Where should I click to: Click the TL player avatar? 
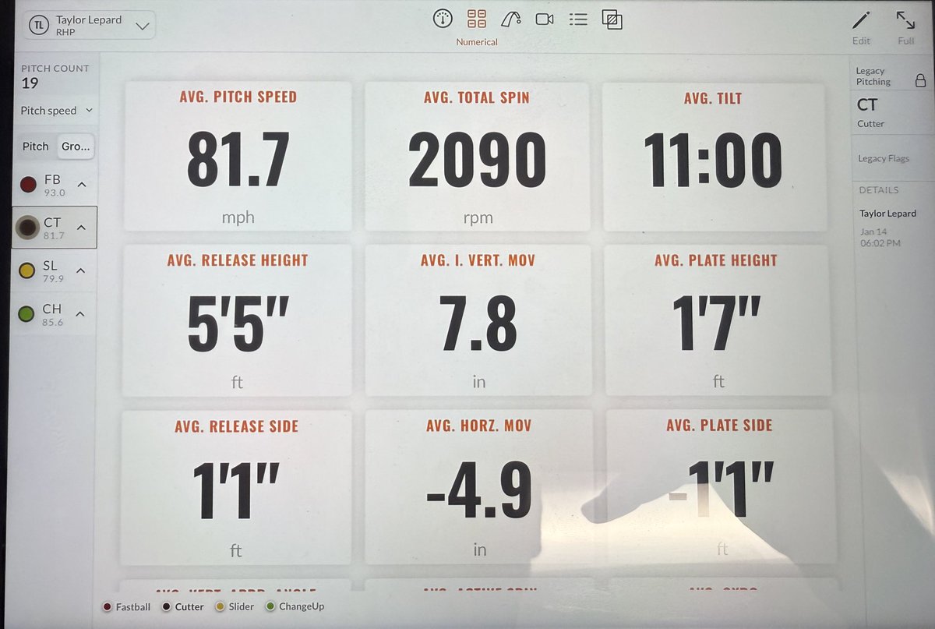tap(38, 25)
